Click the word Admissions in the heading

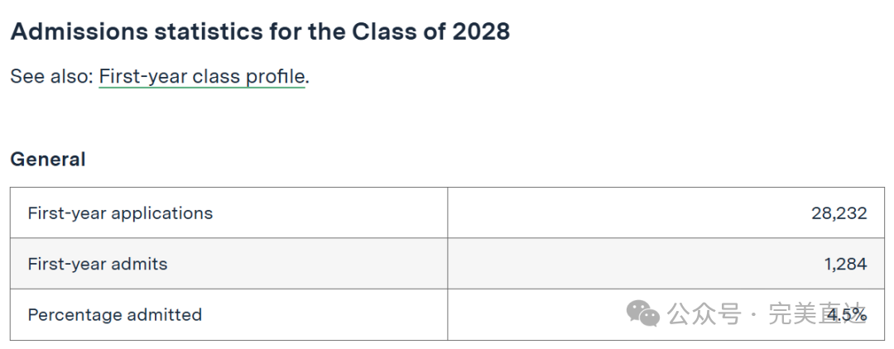click(79, 32)
